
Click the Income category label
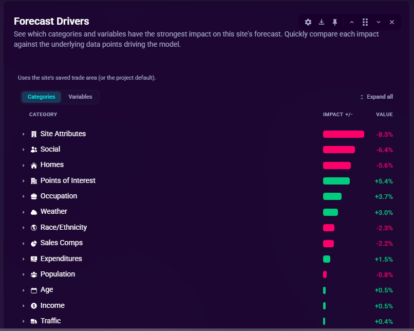click(x=52, y=305)
